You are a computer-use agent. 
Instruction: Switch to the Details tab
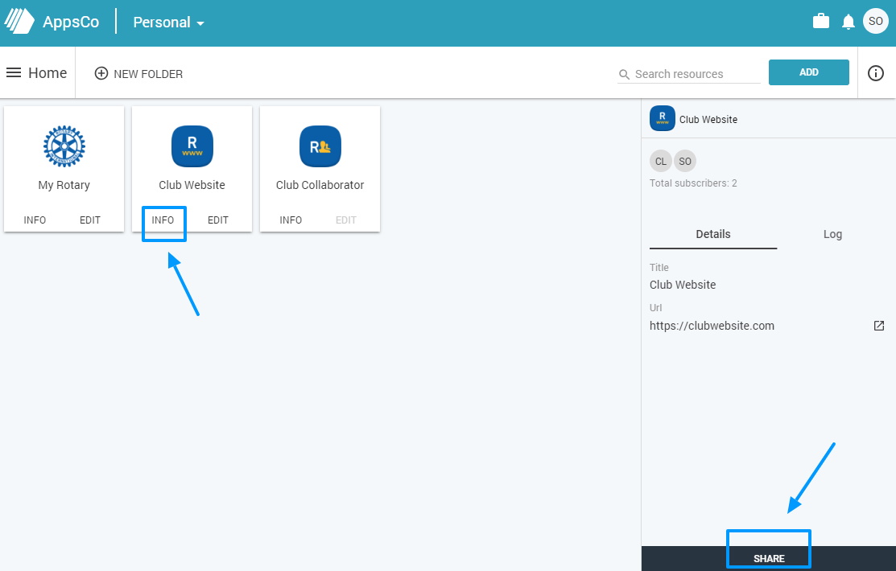pos(713,234)
